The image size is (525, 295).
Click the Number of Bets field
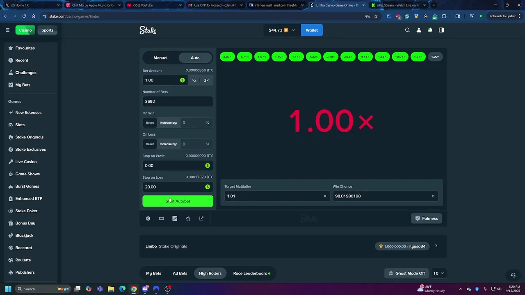[178, 101]
